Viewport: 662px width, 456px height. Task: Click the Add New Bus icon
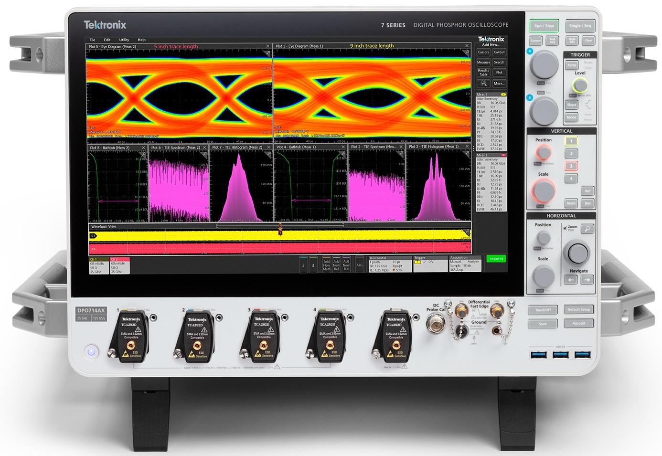pyautogui.click(x=346, y=265)
